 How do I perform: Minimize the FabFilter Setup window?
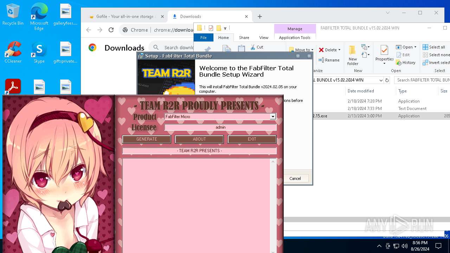tap(298, 56)
